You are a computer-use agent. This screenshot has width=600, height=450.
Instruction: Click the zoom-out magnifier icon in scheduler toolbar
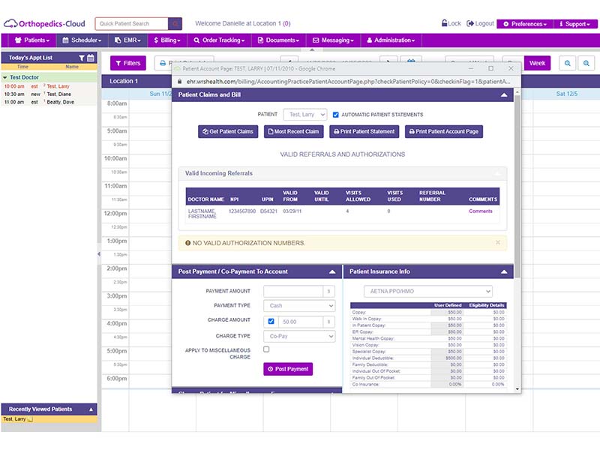tap(568, 63)
